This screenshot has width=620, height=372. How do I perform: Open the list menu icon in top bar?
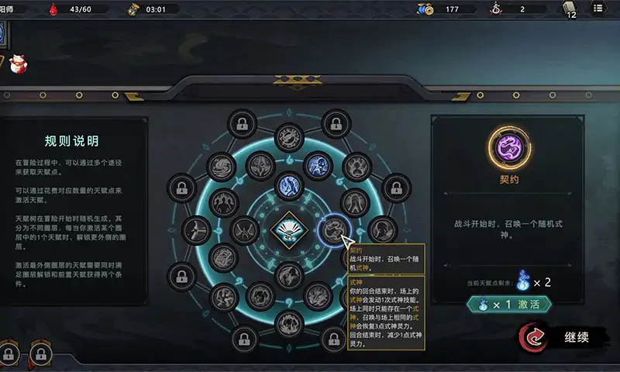coord(598,9)
